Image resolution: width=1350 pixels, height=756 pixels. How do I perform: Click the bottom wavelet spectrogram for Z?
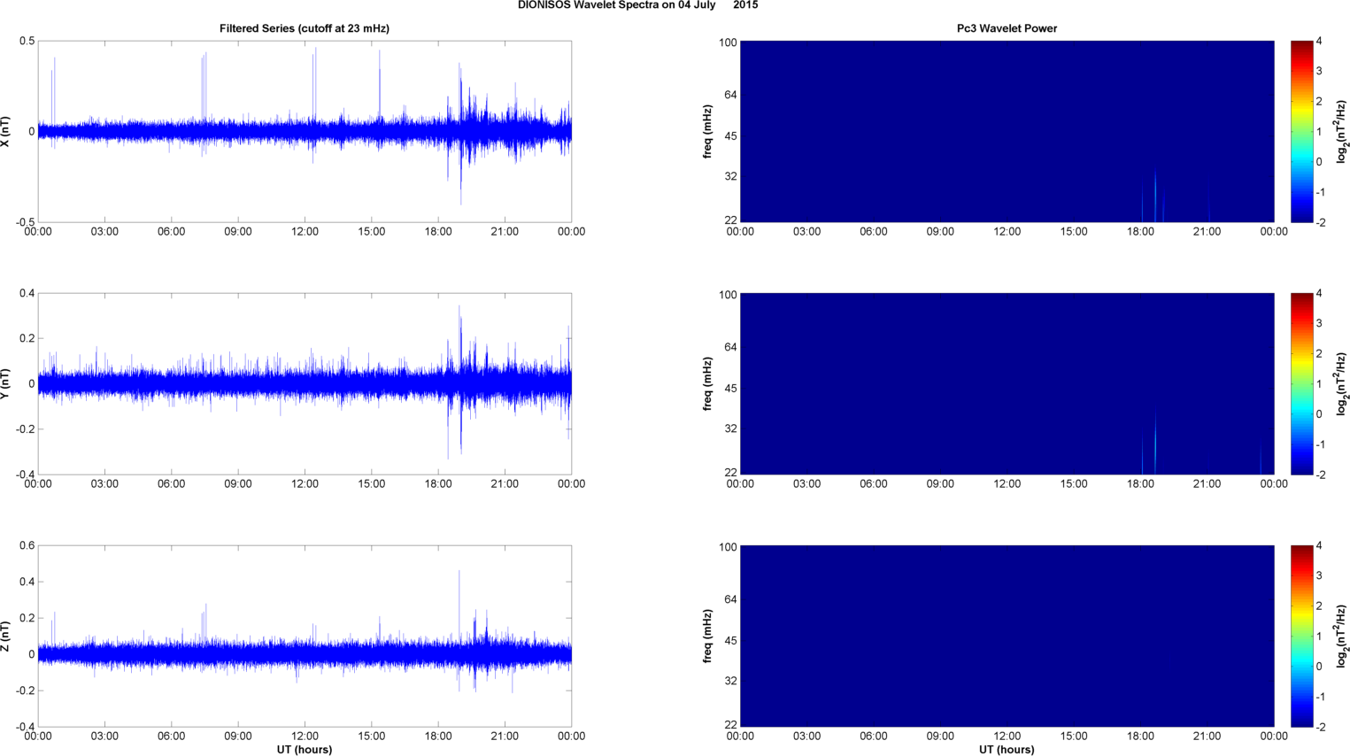[x=1007, y=636]
